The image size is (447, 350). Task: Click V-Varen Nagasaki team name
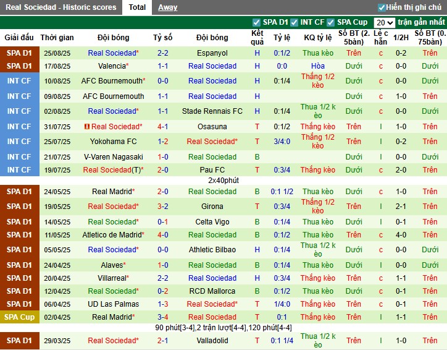113,156
